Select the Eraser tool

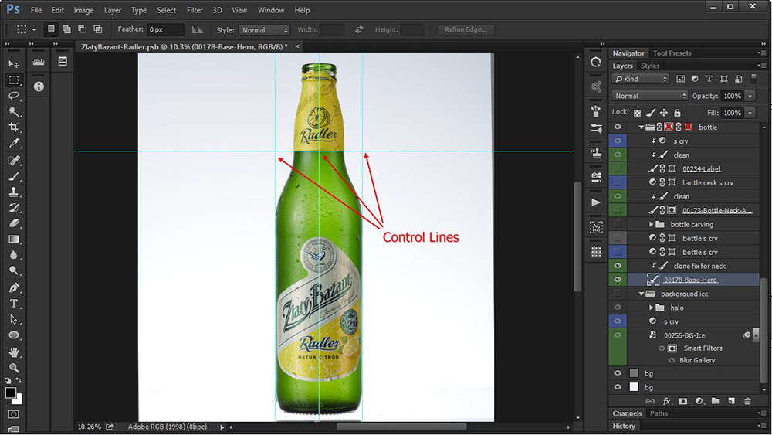pyautogui.click(x=14, y=223)
